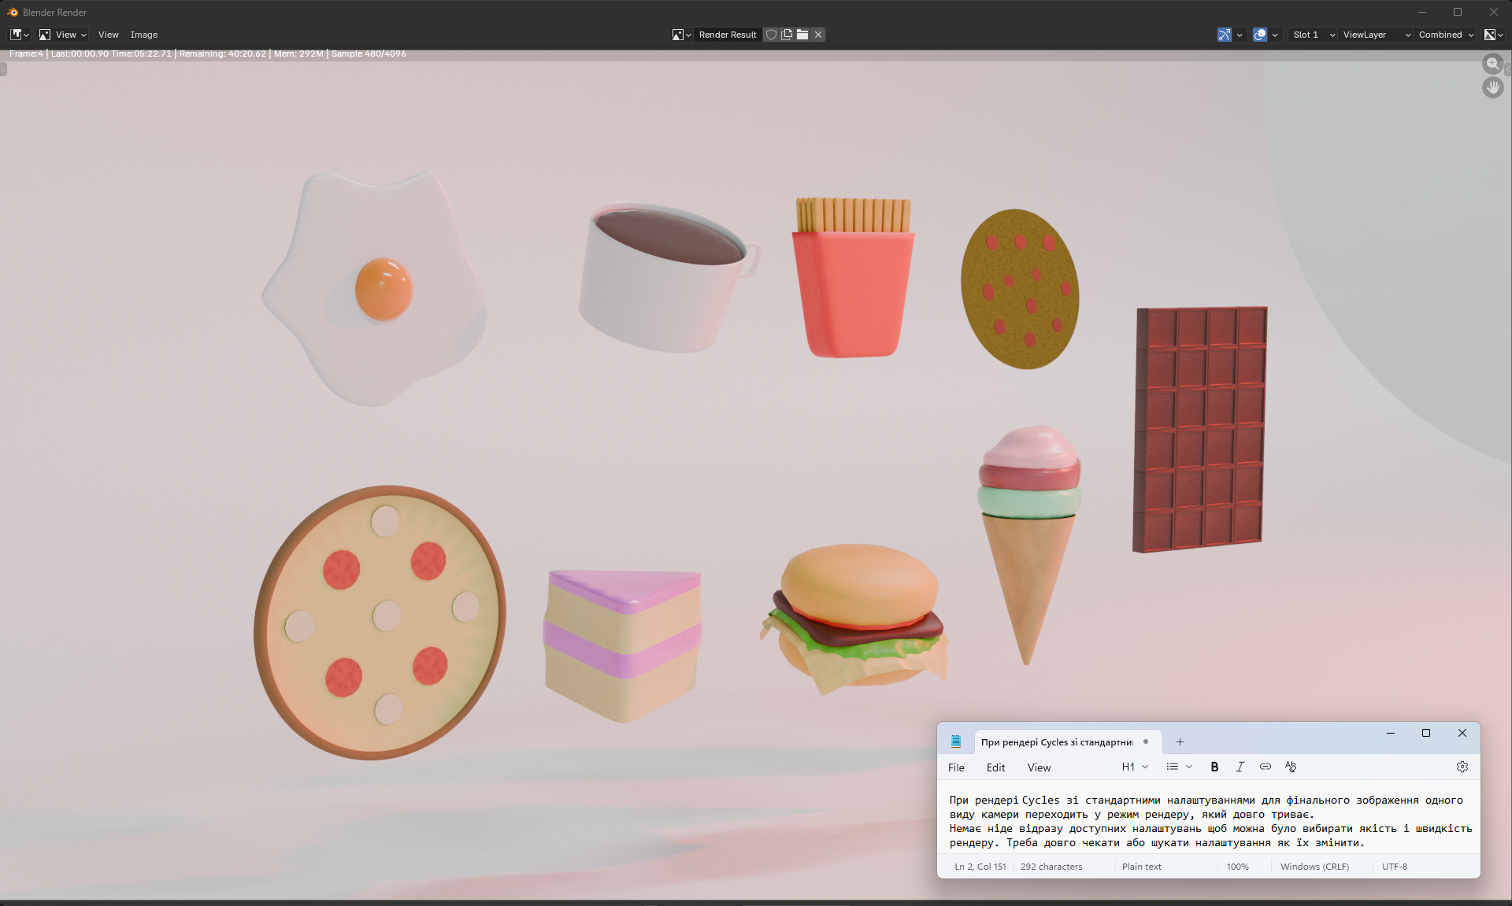Unlink Render Result with the X icon
1512x906 pixels.
pos(818,35)
